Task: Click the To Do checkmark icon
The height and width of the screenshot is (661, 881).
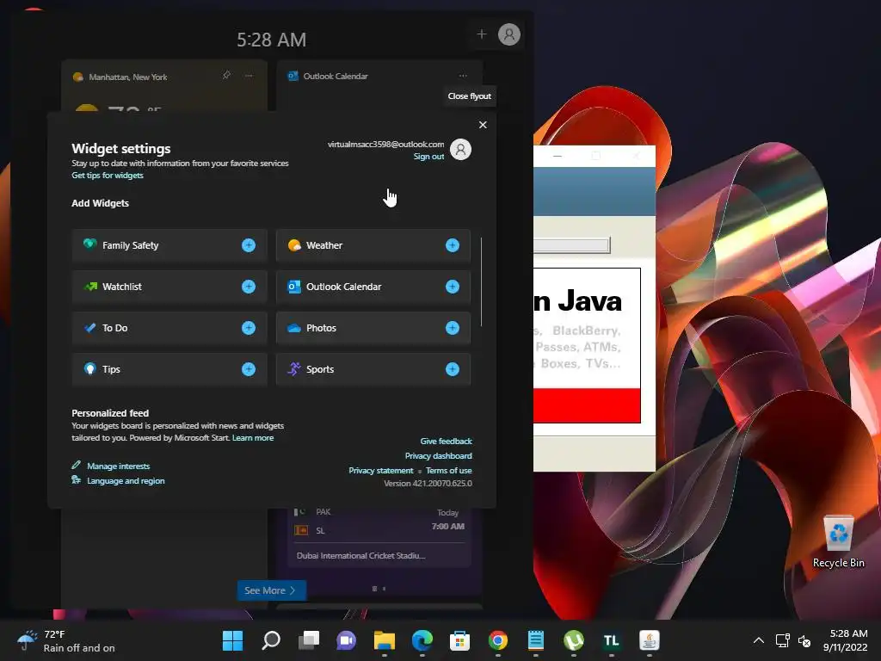Action: [x=89, y=328]
